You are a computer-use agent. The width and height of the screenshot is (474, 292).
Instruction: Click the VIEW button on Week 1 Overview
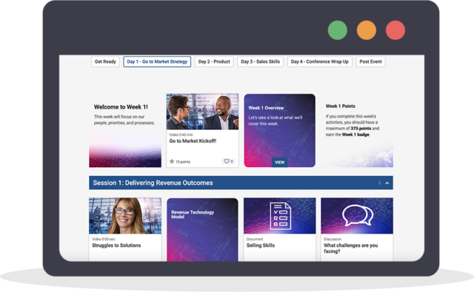(280, 163)
